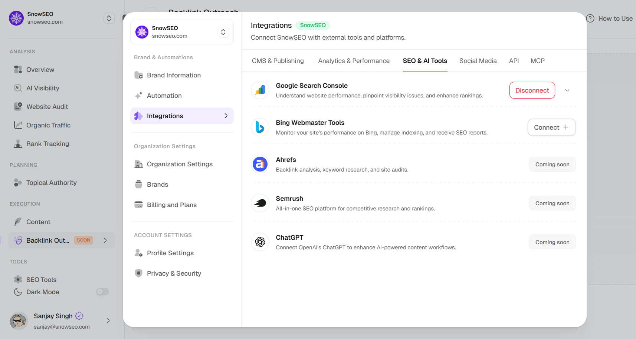Click the Brand Information folder icon
Image resolution: width=636 pixels, height=339 pixels.
point(138,75)
